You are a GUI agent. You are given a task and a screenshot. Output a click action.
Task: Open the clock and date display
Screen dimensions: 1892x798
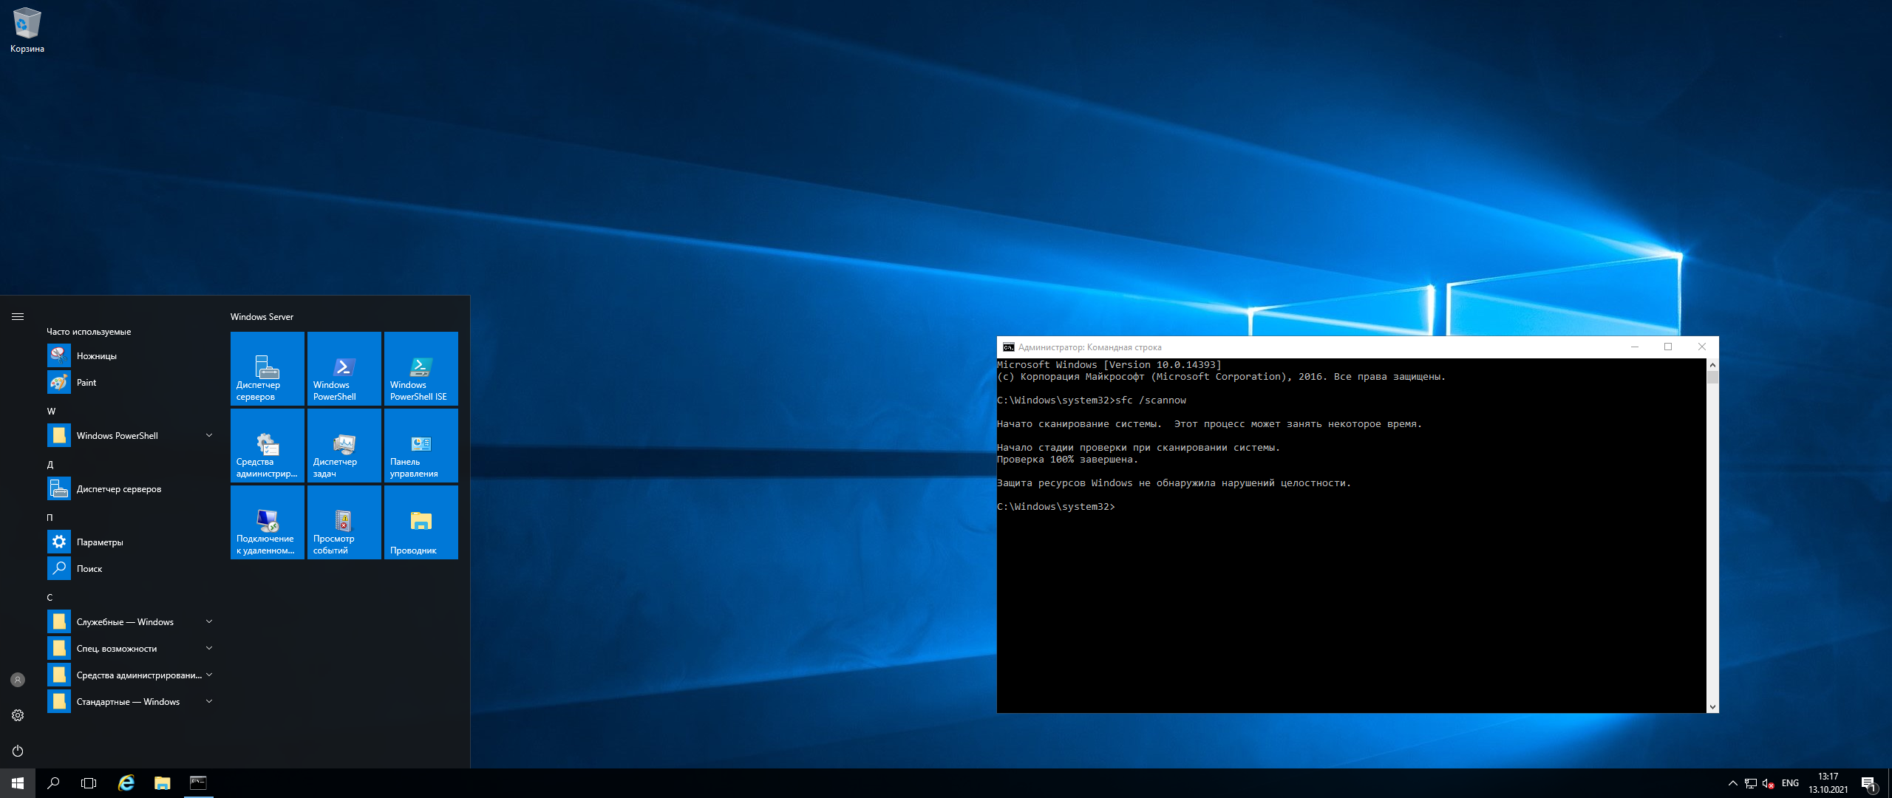1828,784
